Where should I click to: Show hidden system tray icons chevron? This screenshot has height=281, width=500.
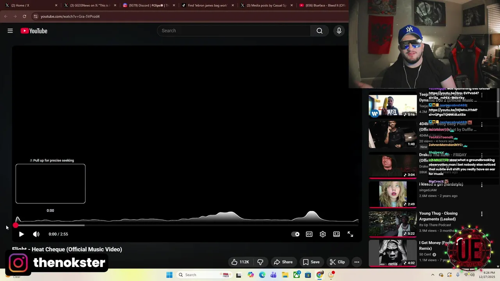[x=433, y=275]
